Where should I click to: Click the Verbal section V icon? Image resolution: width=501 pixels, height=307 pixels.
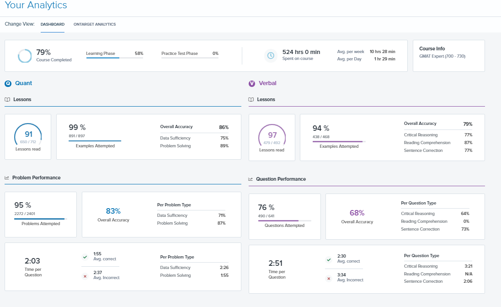pyautogui.click(x=251, y=83)
